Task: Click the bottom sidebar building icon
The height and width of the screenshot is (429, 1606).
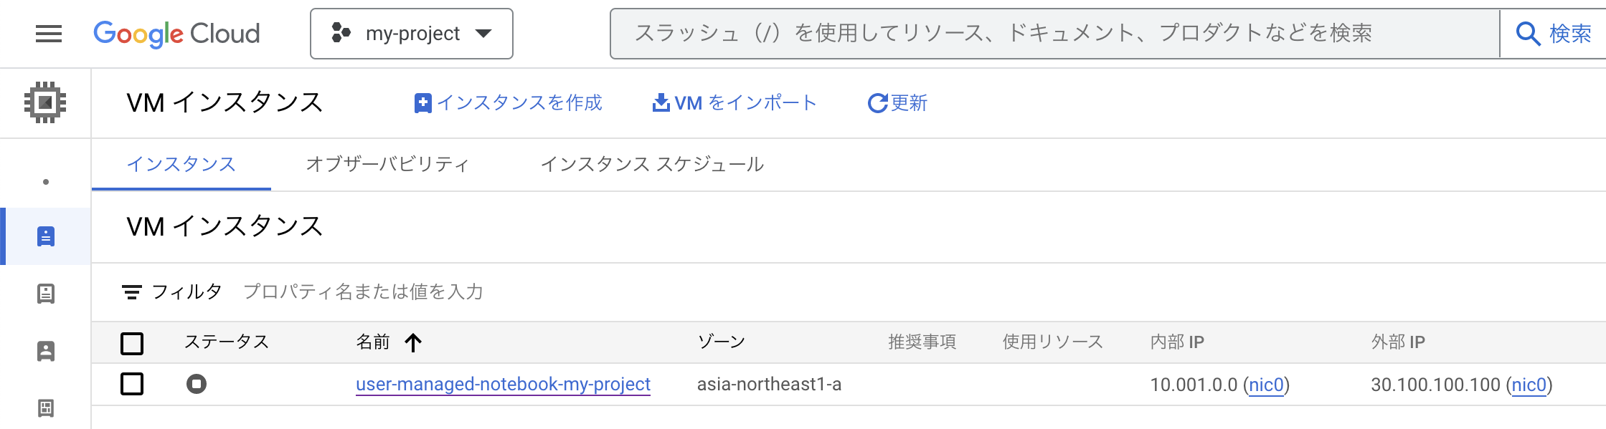Action: click(46, 408)
